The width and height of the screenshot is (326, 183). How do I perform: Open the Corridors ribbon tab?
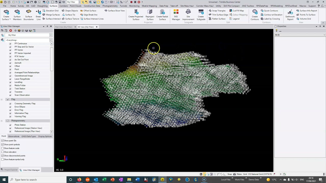[x=63, y=6]
